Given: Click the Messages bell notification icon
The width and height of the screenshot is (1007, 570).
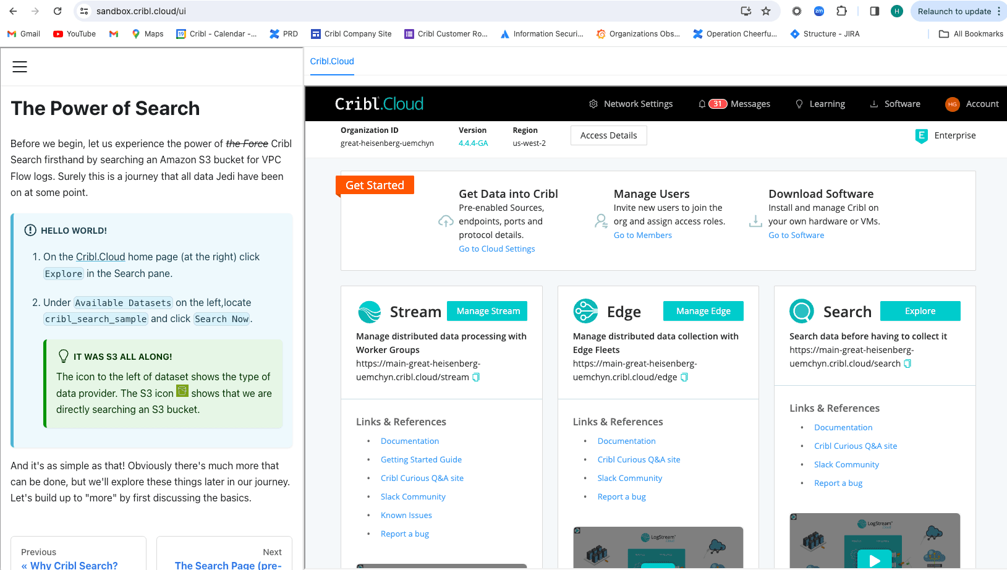Looking at the screenshot, I should pyautogui.click(x=702, y=104).
